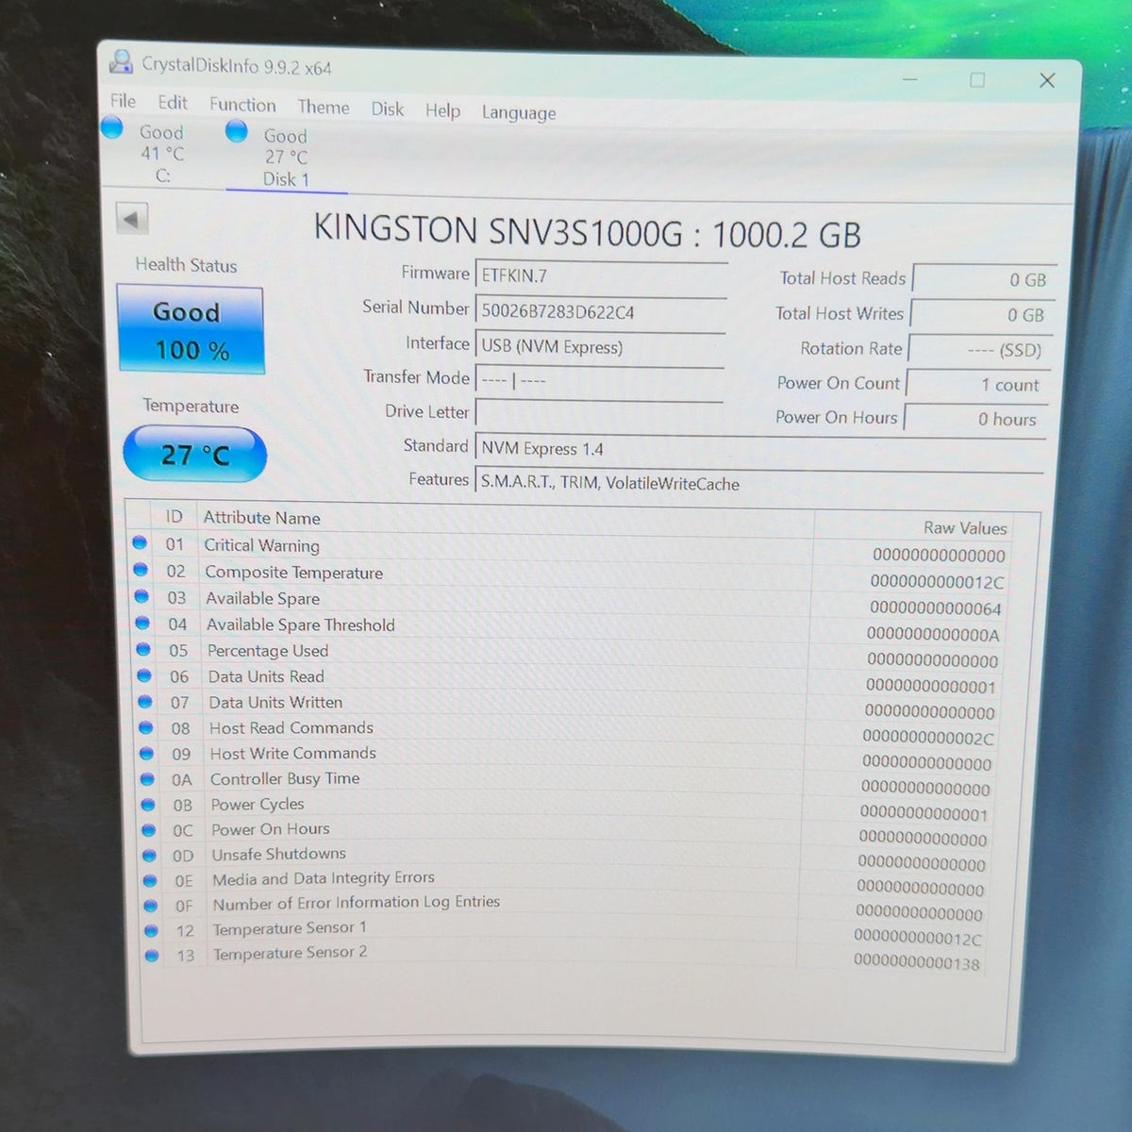Viewport: 1132px width, 1132px height.
Task: Click the status dot for Percentage Used row
Action: (143, 648)
